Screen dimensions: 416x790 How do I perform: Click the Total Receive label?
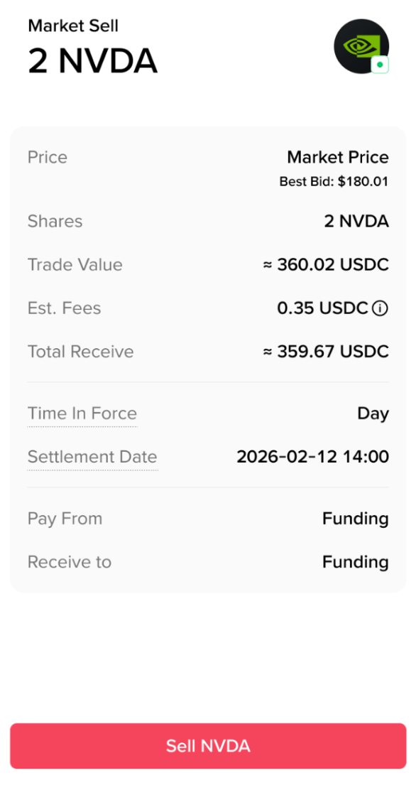pos(81,352)
